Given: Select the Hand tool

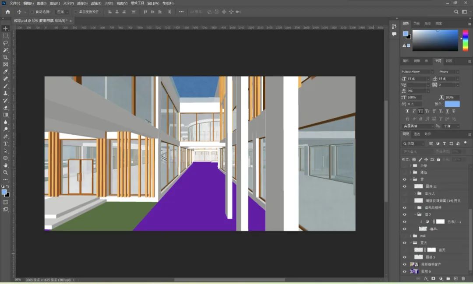Looking at the screenshot, I should click(5, 165).
